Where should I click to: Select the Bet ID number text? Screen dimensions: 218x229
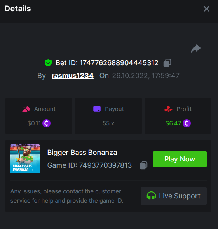click(x=119, y=63)
